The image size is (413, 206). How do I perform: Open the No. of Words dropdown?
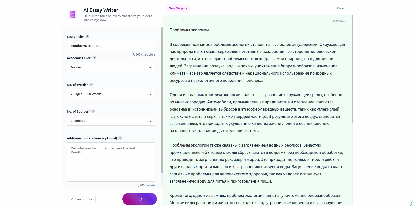111,94
